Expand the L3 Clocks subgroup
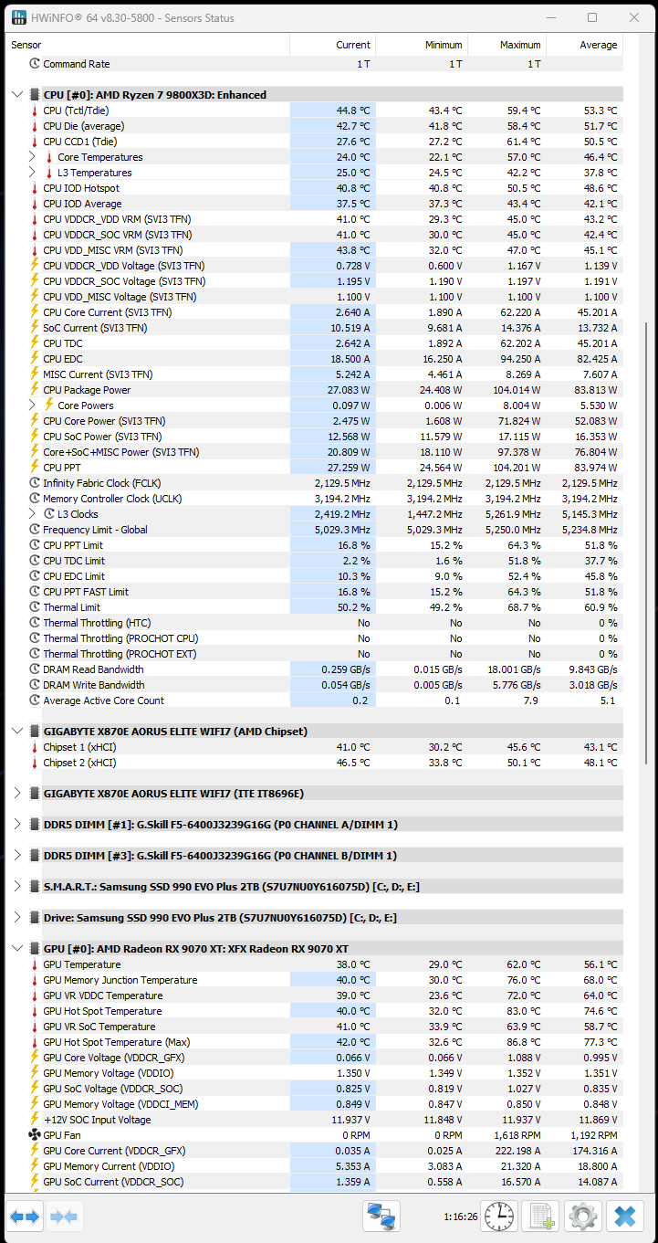This screenshot has height=1243, width=658. pyautogui.click(x=32, y=514)
